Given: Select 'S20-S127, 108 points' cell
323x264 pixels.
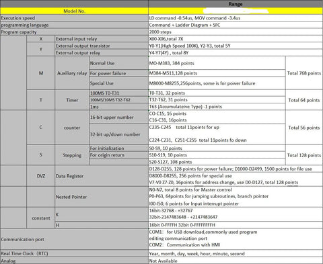Looking at the screenshot, I should [x=217, y=162].
